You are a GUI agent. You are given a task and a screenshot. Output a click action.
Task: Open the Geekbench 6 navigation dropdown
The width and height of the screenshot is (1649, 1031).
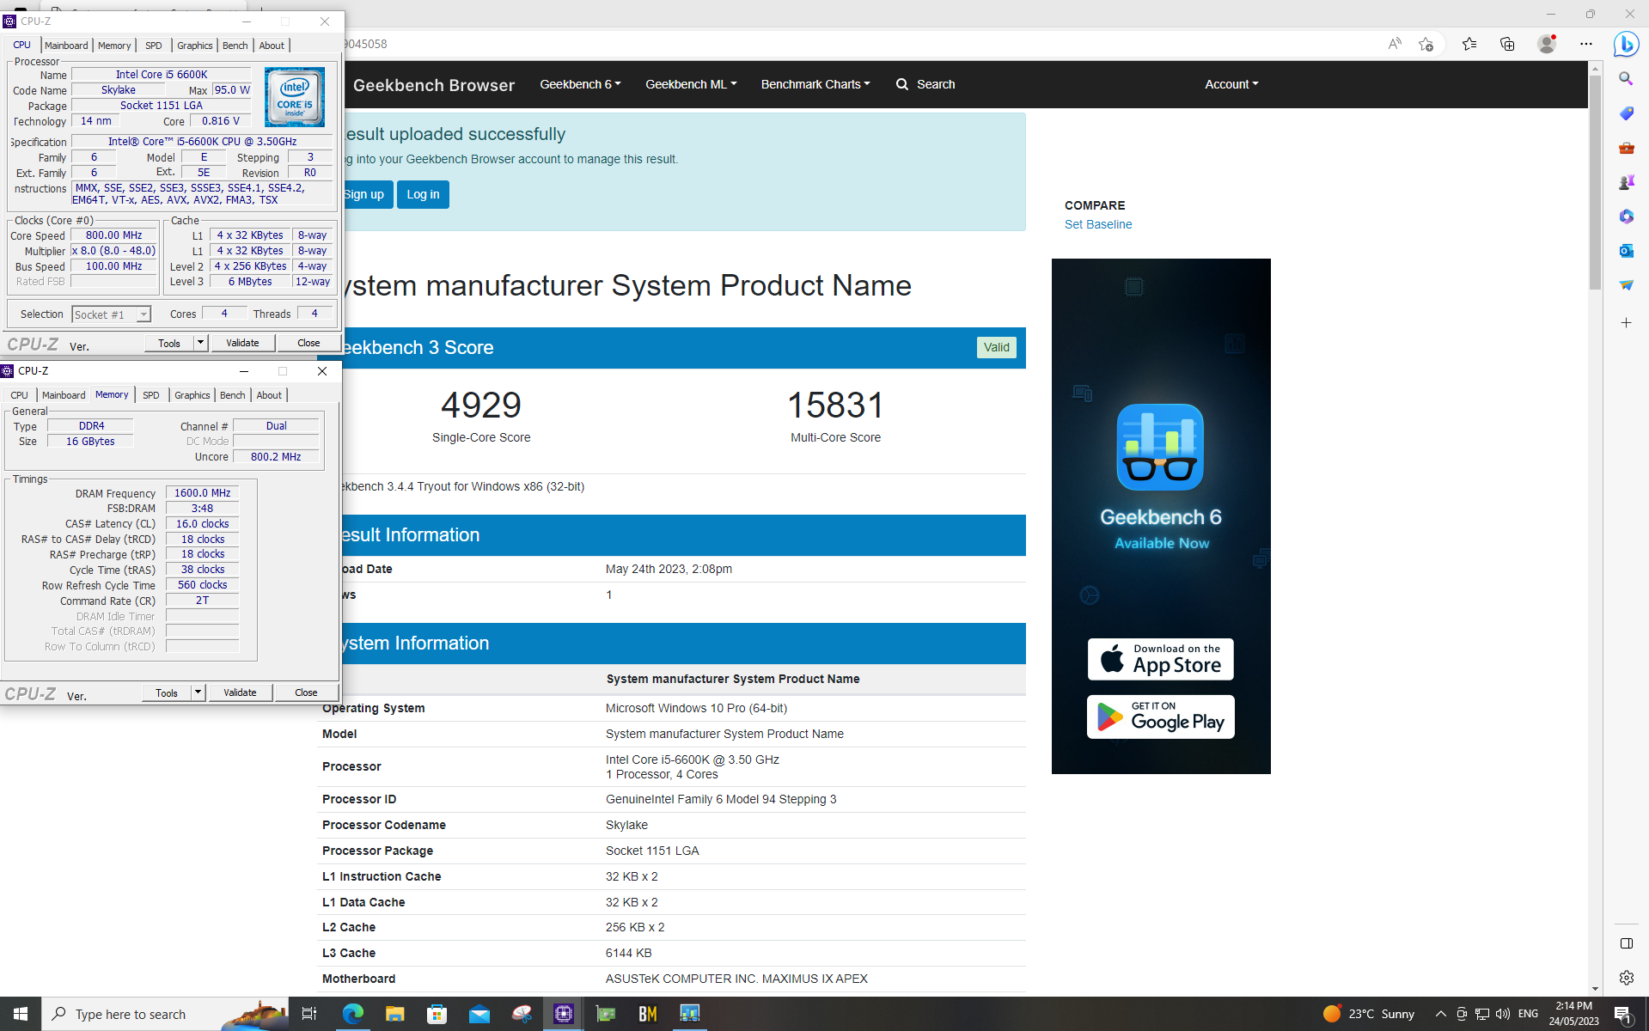tap(580, 84)
